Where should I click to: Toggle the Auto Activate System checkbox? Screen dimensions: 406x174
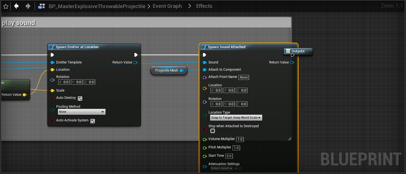(93, 121)
